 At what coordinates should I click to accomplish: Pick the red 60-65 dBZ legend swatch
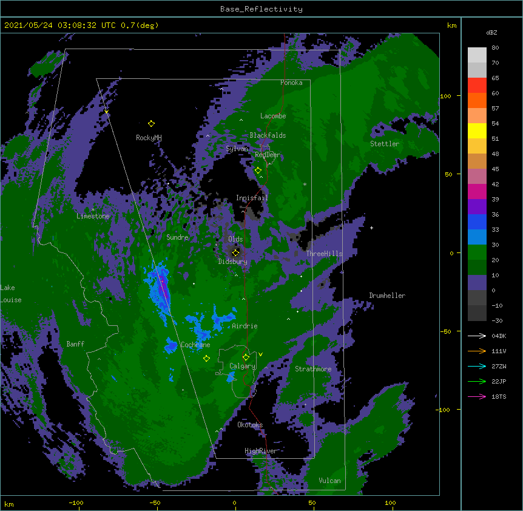(477, 86)
